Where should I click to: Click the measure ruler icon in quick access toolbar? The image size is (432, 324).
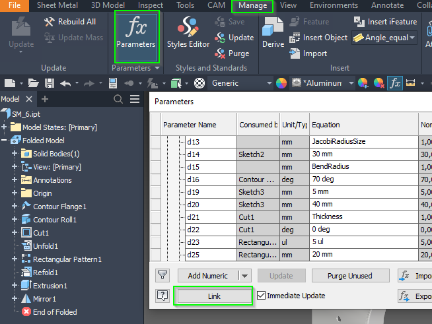410,83
